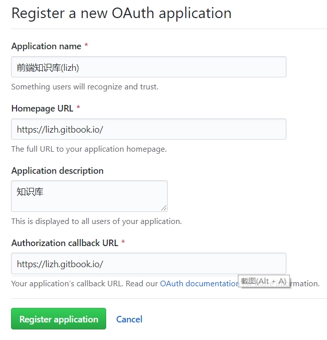
Task: Click the description textarea resize handle
Action: (164, 208)
